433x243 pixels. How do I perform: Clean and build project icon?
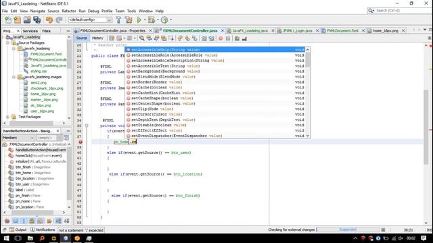click(129, 20)
